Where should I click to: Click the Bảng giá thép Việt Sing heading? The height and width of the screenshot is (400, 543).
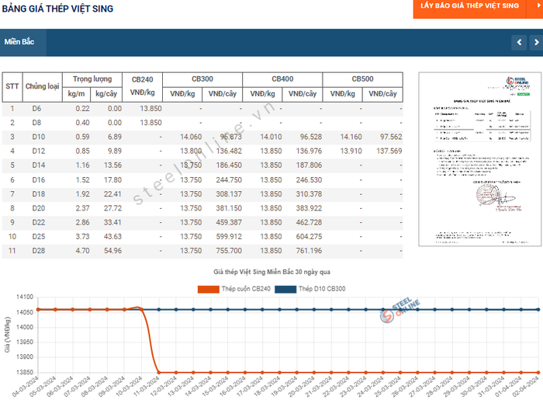point(59,9)
